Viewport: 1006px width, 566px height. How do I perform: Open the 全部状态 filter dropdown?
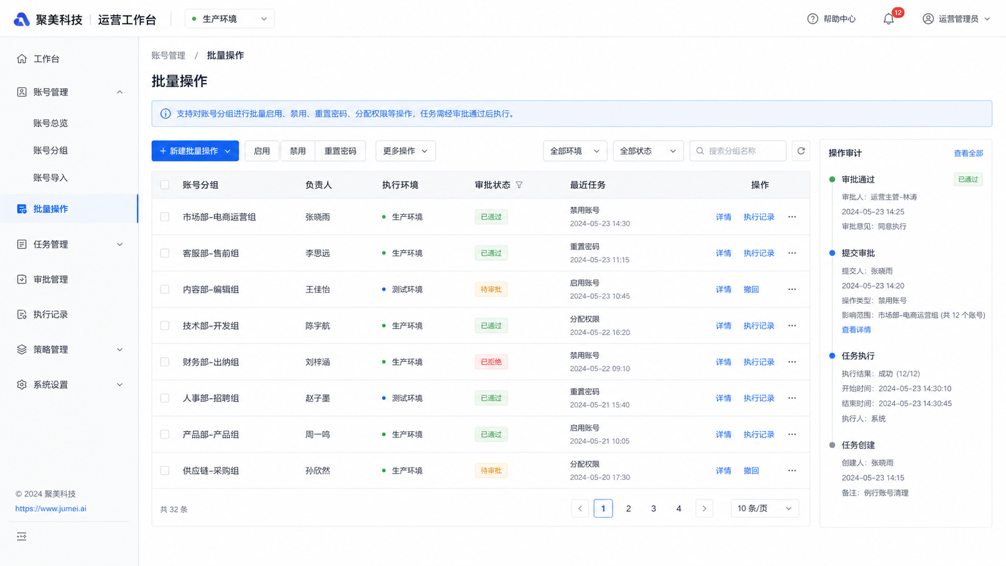click(x=648, y=151)
